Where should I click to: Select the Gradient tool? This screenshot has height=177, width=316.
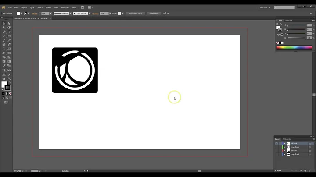point(9,61)
